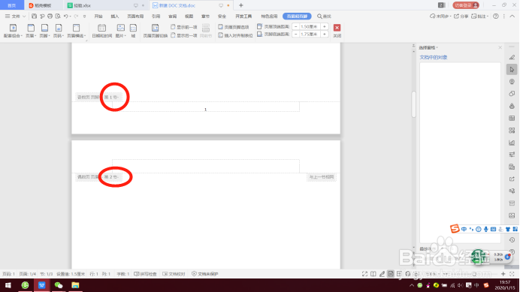Image resolution: width=520 pixels, height=292 pixels.
Task: Click the 域 field icon
Action: point(133,31)
